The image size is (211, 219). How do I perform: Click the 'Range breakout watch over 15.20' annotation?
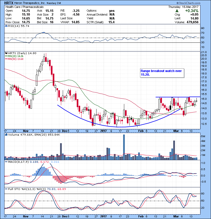click(x=162, y=73)
